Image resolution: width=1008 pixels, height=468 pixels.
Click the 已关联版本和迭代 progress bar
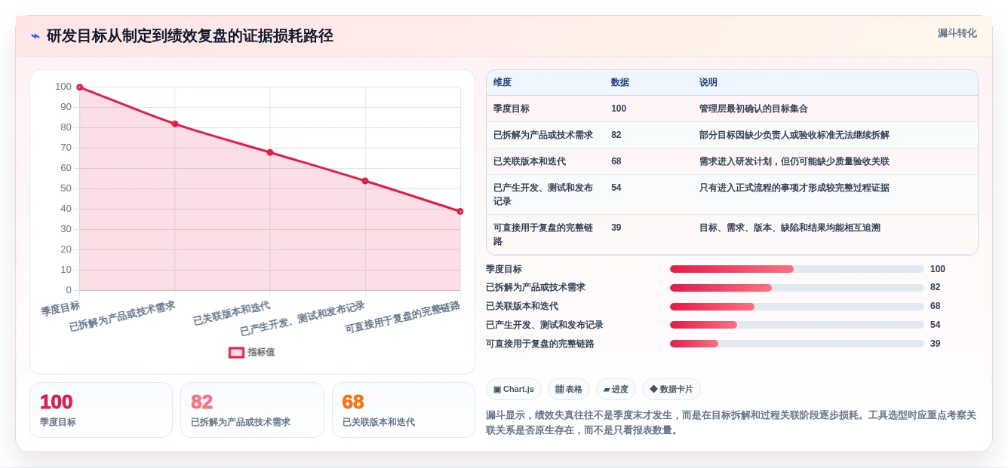(x=797, y=307)
